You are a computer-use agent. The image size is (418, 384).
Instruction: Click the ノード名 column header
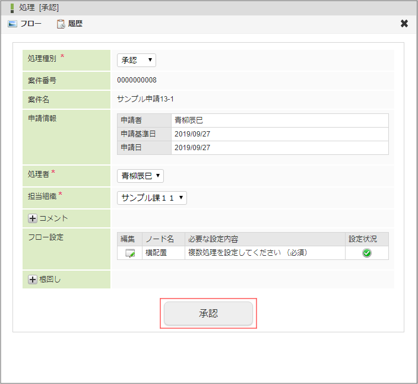[x=163, y=239]
